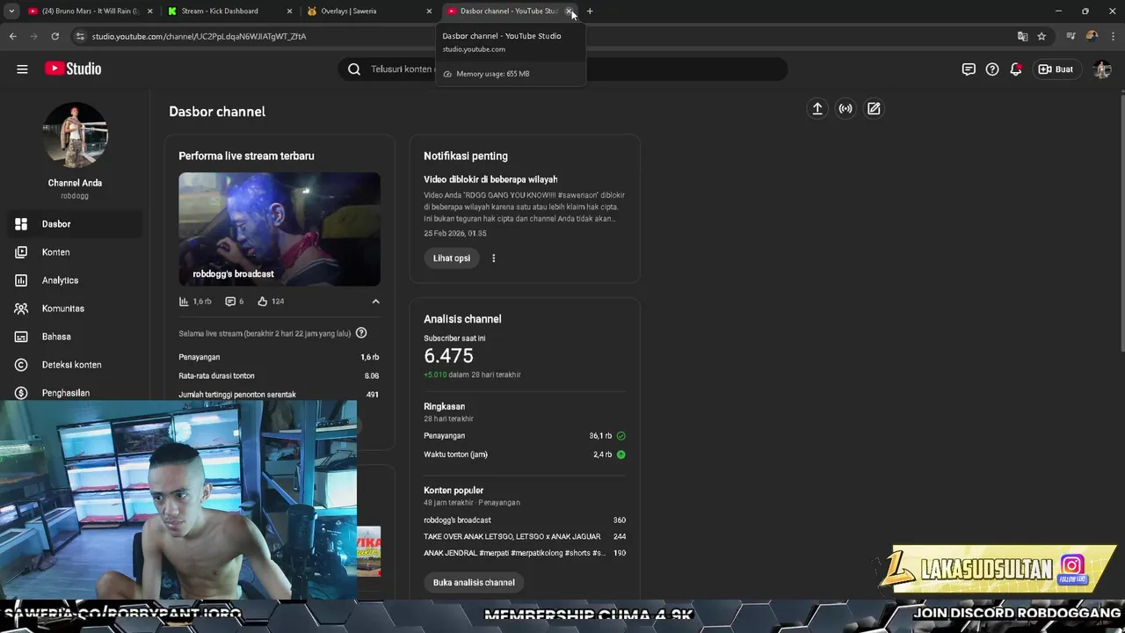This screenshot has height=633, width=1125.
Task: Click the help icon next to Selama live stream
Action: (361, 333)
